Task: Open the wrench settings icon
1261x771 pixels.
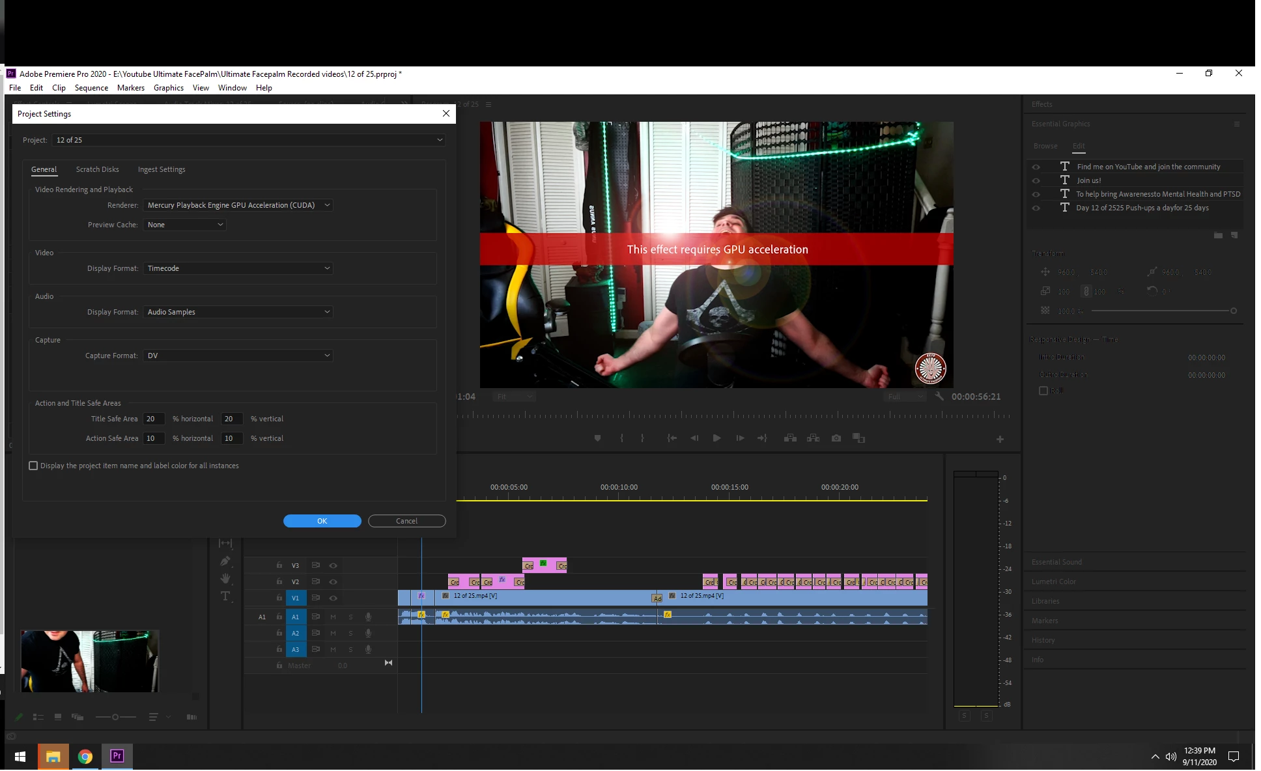Action: [x=939, y=396]
